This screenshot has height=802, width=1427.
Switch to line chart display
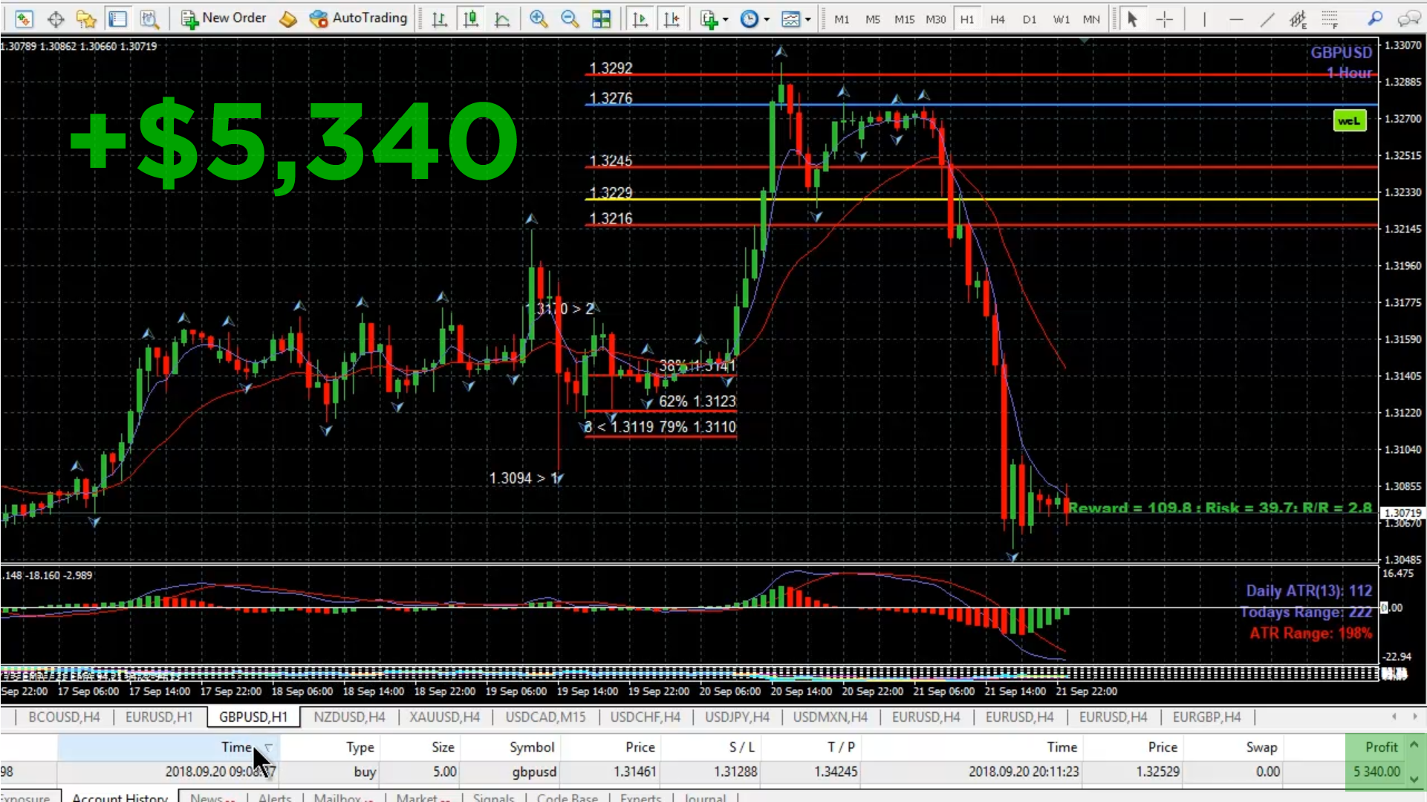point(502,19)
